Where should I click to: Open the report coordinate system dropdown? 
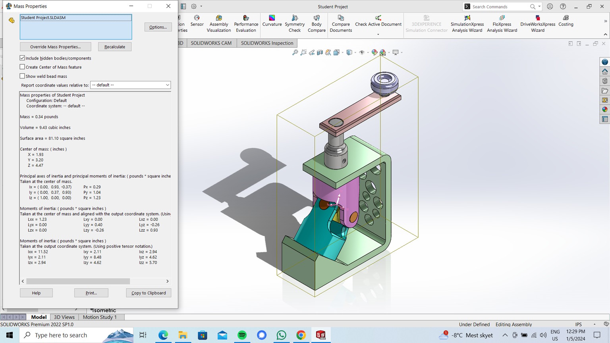point(131,85)
